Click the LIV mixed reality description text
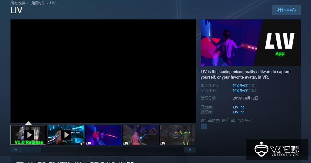This screenshot has width=311, height=163. 246,74
